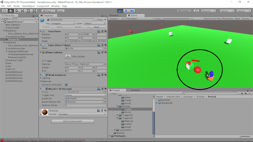Open Trigger Key dropdown
253x142 pixels.
coord(85,95)
